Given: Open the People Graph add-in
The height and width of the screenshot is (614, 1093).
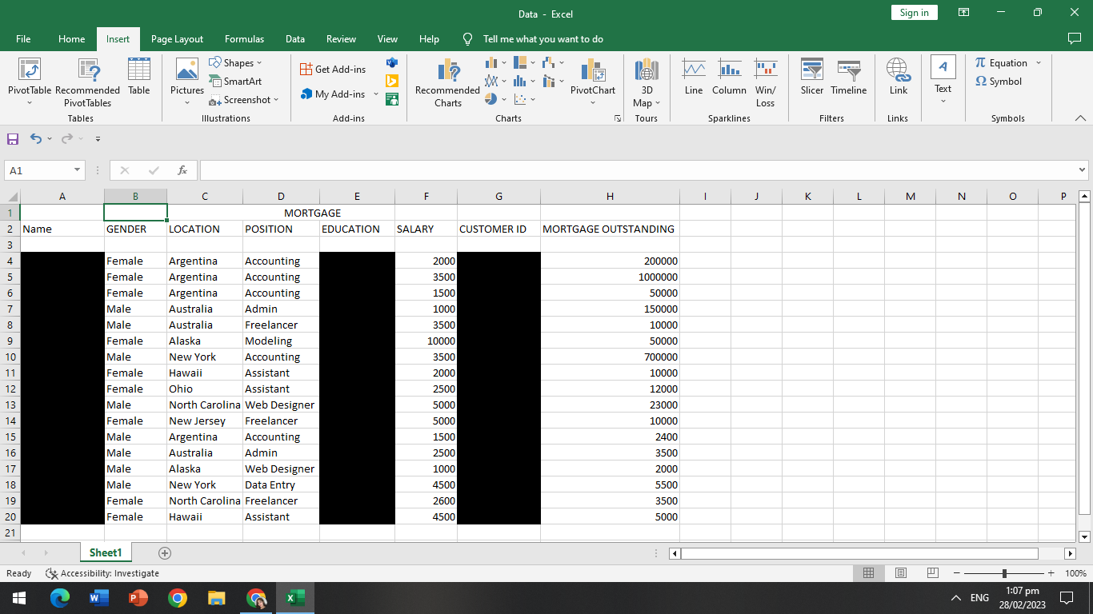Looking at the screenshot, I should 392,99.
